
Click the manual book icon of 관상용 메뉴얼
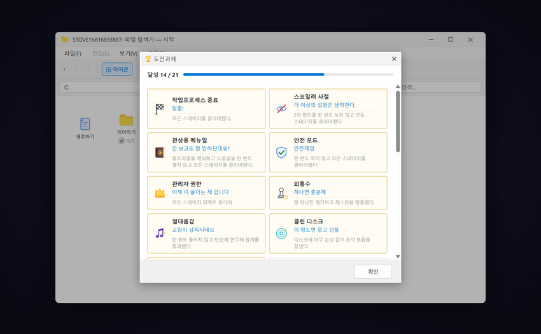pyautogui.click(x=160, y=152)
